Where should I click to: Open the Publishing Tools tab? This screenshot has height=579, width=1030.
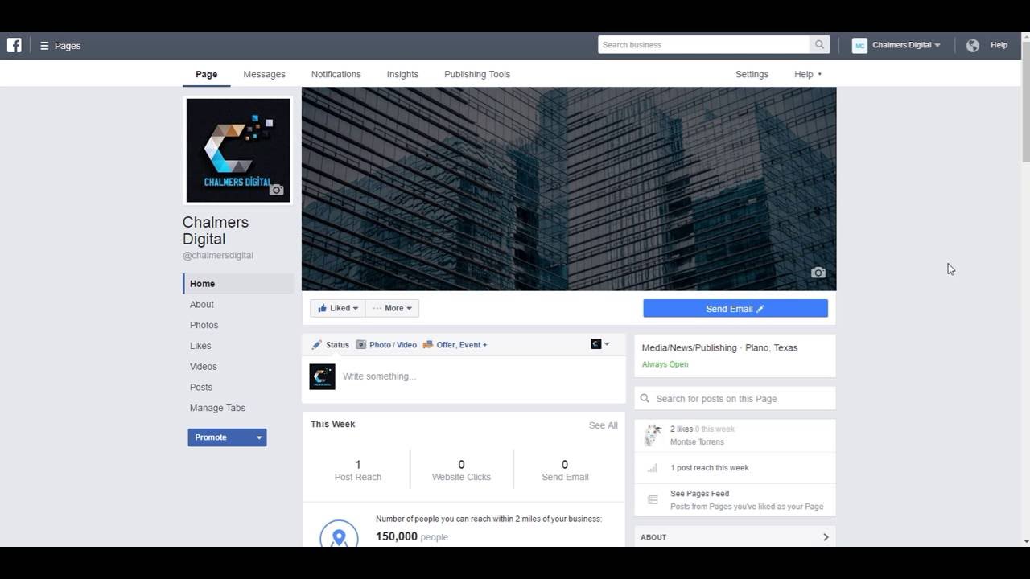[x=477, y=74]
